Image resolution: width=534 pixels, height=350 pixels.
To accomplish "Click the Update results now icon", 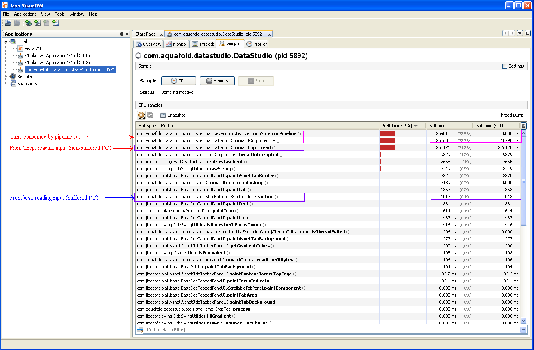I will [150, 115].
